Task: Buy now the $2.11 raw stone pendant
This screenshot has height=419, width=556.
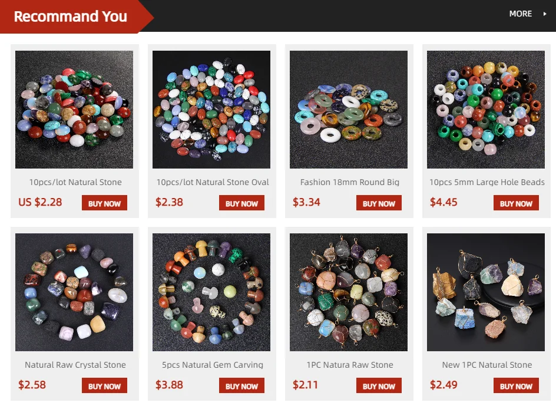Action: coord(379,385)
